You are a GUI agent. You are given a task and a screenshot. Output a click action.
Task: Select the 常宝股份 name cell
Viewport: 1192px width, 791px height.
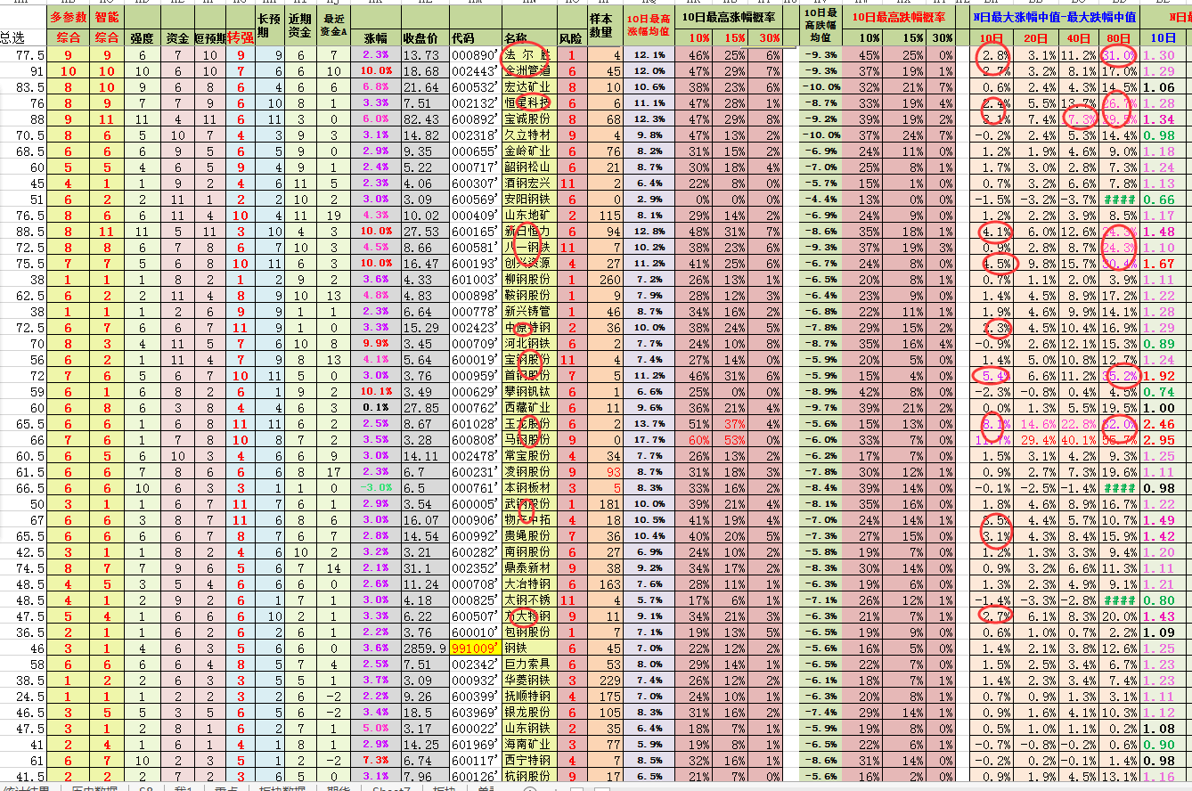pos(528,455)
